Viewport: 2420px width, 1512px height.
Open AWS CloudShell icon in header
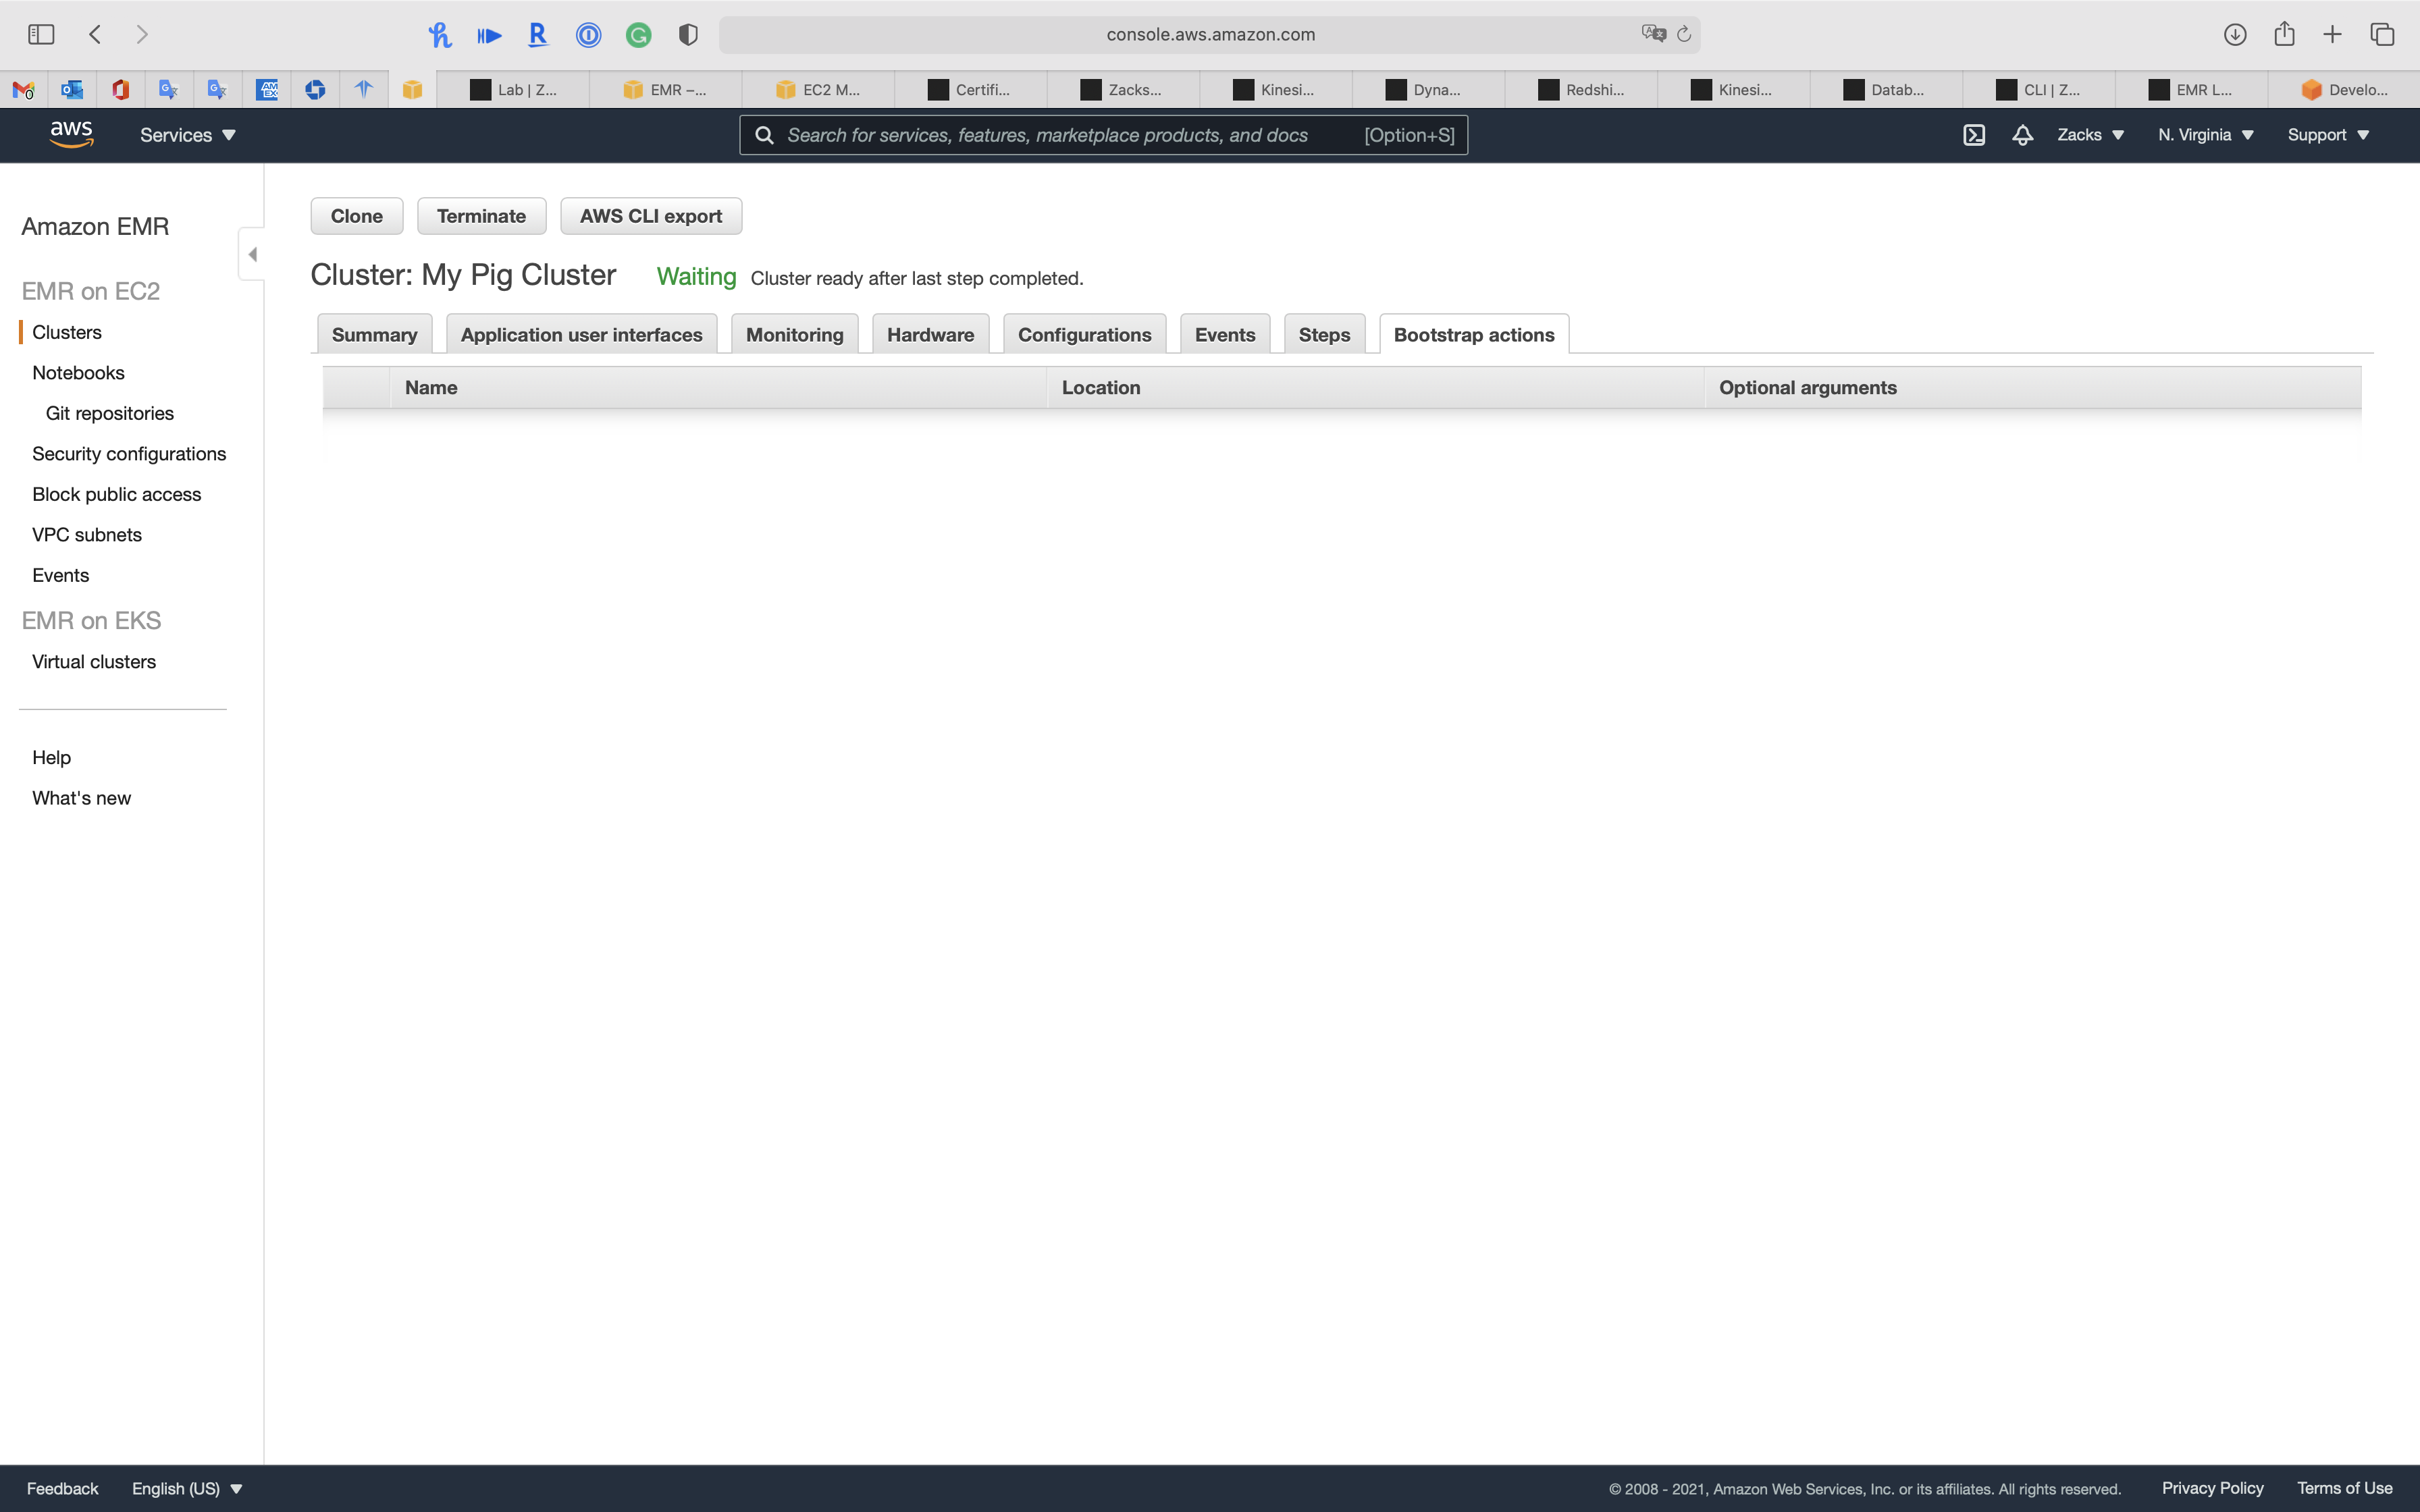pyautogui.click(x=1973, y=135)
